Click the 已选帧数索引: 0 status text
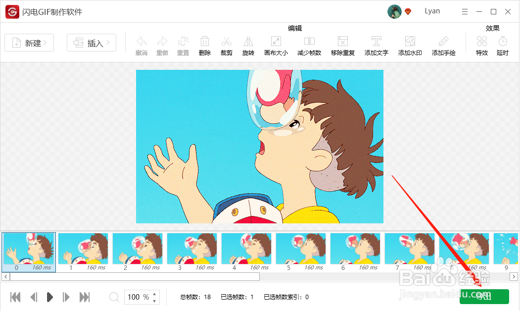Viewport: 520px width, 312px height. point(286,297)
